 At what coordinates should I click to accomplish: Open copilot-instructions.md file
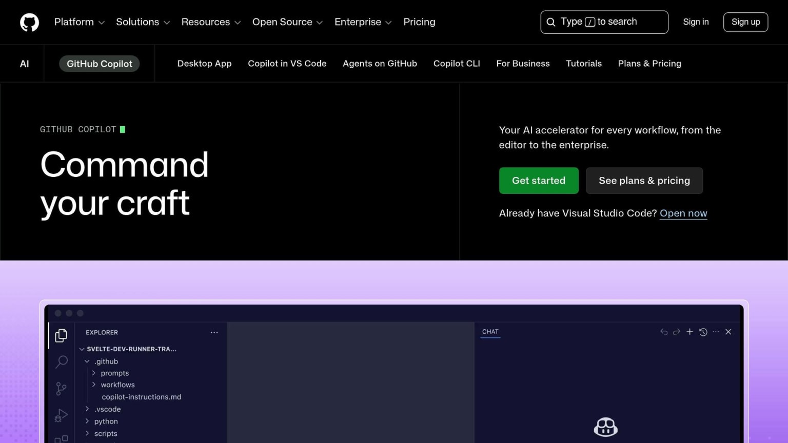click(141, 397)
